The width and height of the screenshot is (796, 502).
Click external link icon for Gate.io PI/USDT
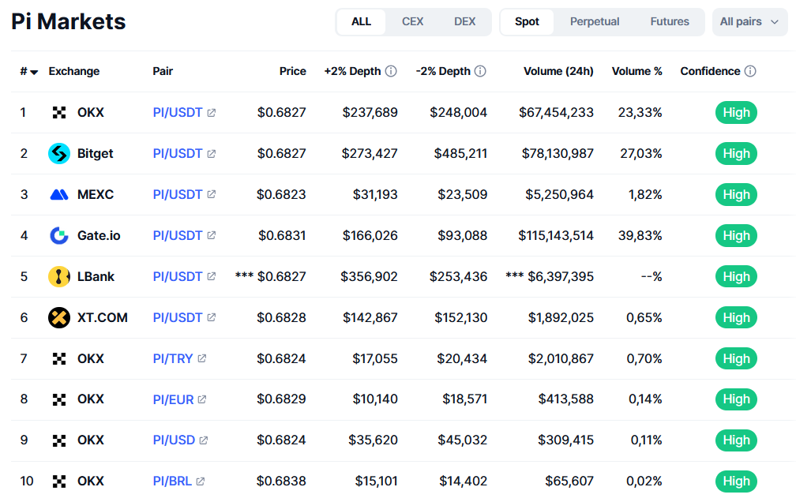coord(212,235)
